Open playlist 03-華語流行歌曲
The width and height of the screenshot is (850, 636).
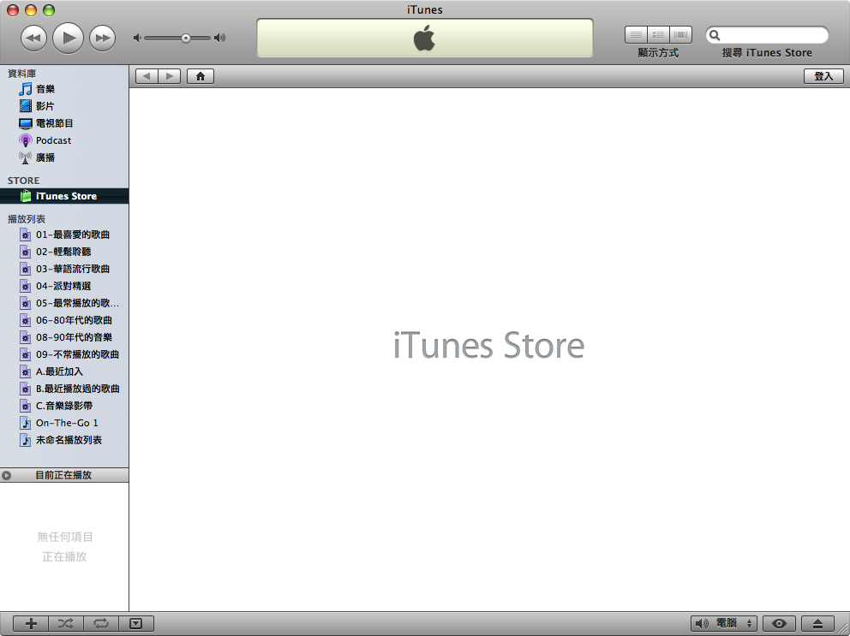click(64, 269)
